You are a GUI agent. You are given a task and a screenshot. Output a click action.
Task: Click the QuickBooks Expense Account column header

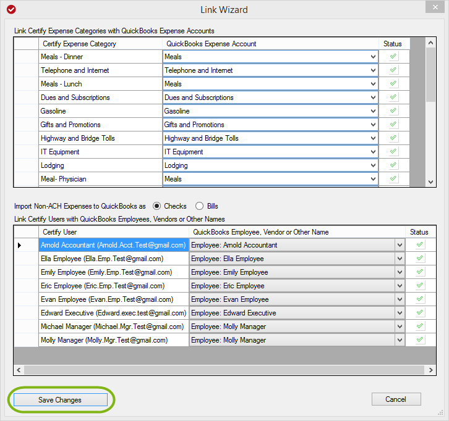(271, 44)
